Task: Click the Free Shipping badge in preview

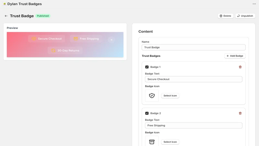Action: [86, 39]
